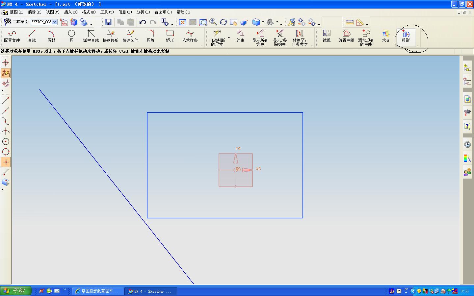The width and height of the screenshot is (474, 296).
Task: Toggle the end point snap option
Action: coord(6,101)
